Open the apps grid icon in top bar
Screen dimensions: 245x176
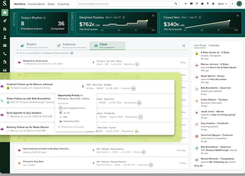click(x=196, y=4)
